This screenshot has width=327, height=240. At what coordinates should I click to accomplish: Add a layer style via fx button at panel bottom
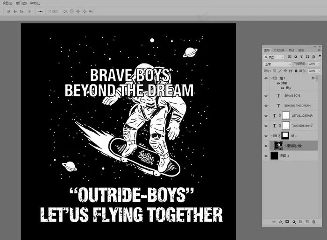pyautogui.click(x=281, y=222)
